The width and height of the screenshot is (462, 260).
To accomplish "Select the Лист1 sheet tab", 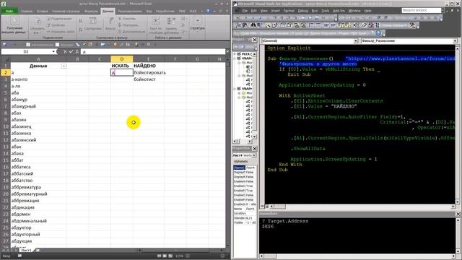I will tap(26, 251).
